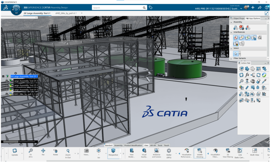Add a new tab with the plus button

(x=82, y=13)
